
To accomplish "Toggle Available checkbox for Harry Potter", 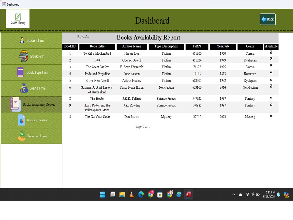I will coord(271,104).
